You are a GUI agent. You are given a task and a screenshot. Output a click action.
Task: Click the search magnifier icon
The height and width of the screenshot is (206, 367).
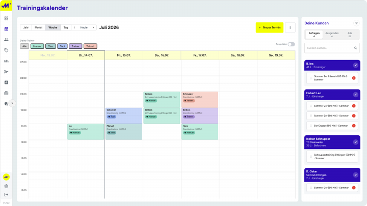point(355,48)
